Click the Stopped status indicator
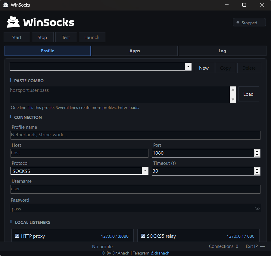Screen dimensions: 271x256 249,22
